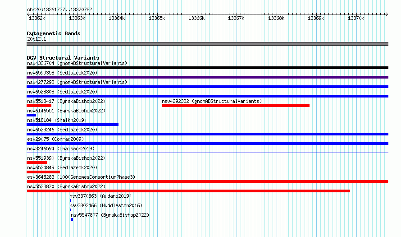The width and height of the screenshot is (401, 237).
Task: Click the black bar for nsv4336704
Action: click(x=207, y=68)
